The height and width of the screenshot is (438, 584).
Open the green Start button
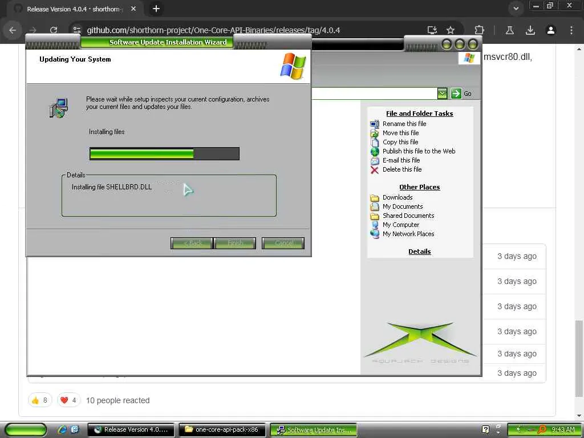[x=26, y=430]
